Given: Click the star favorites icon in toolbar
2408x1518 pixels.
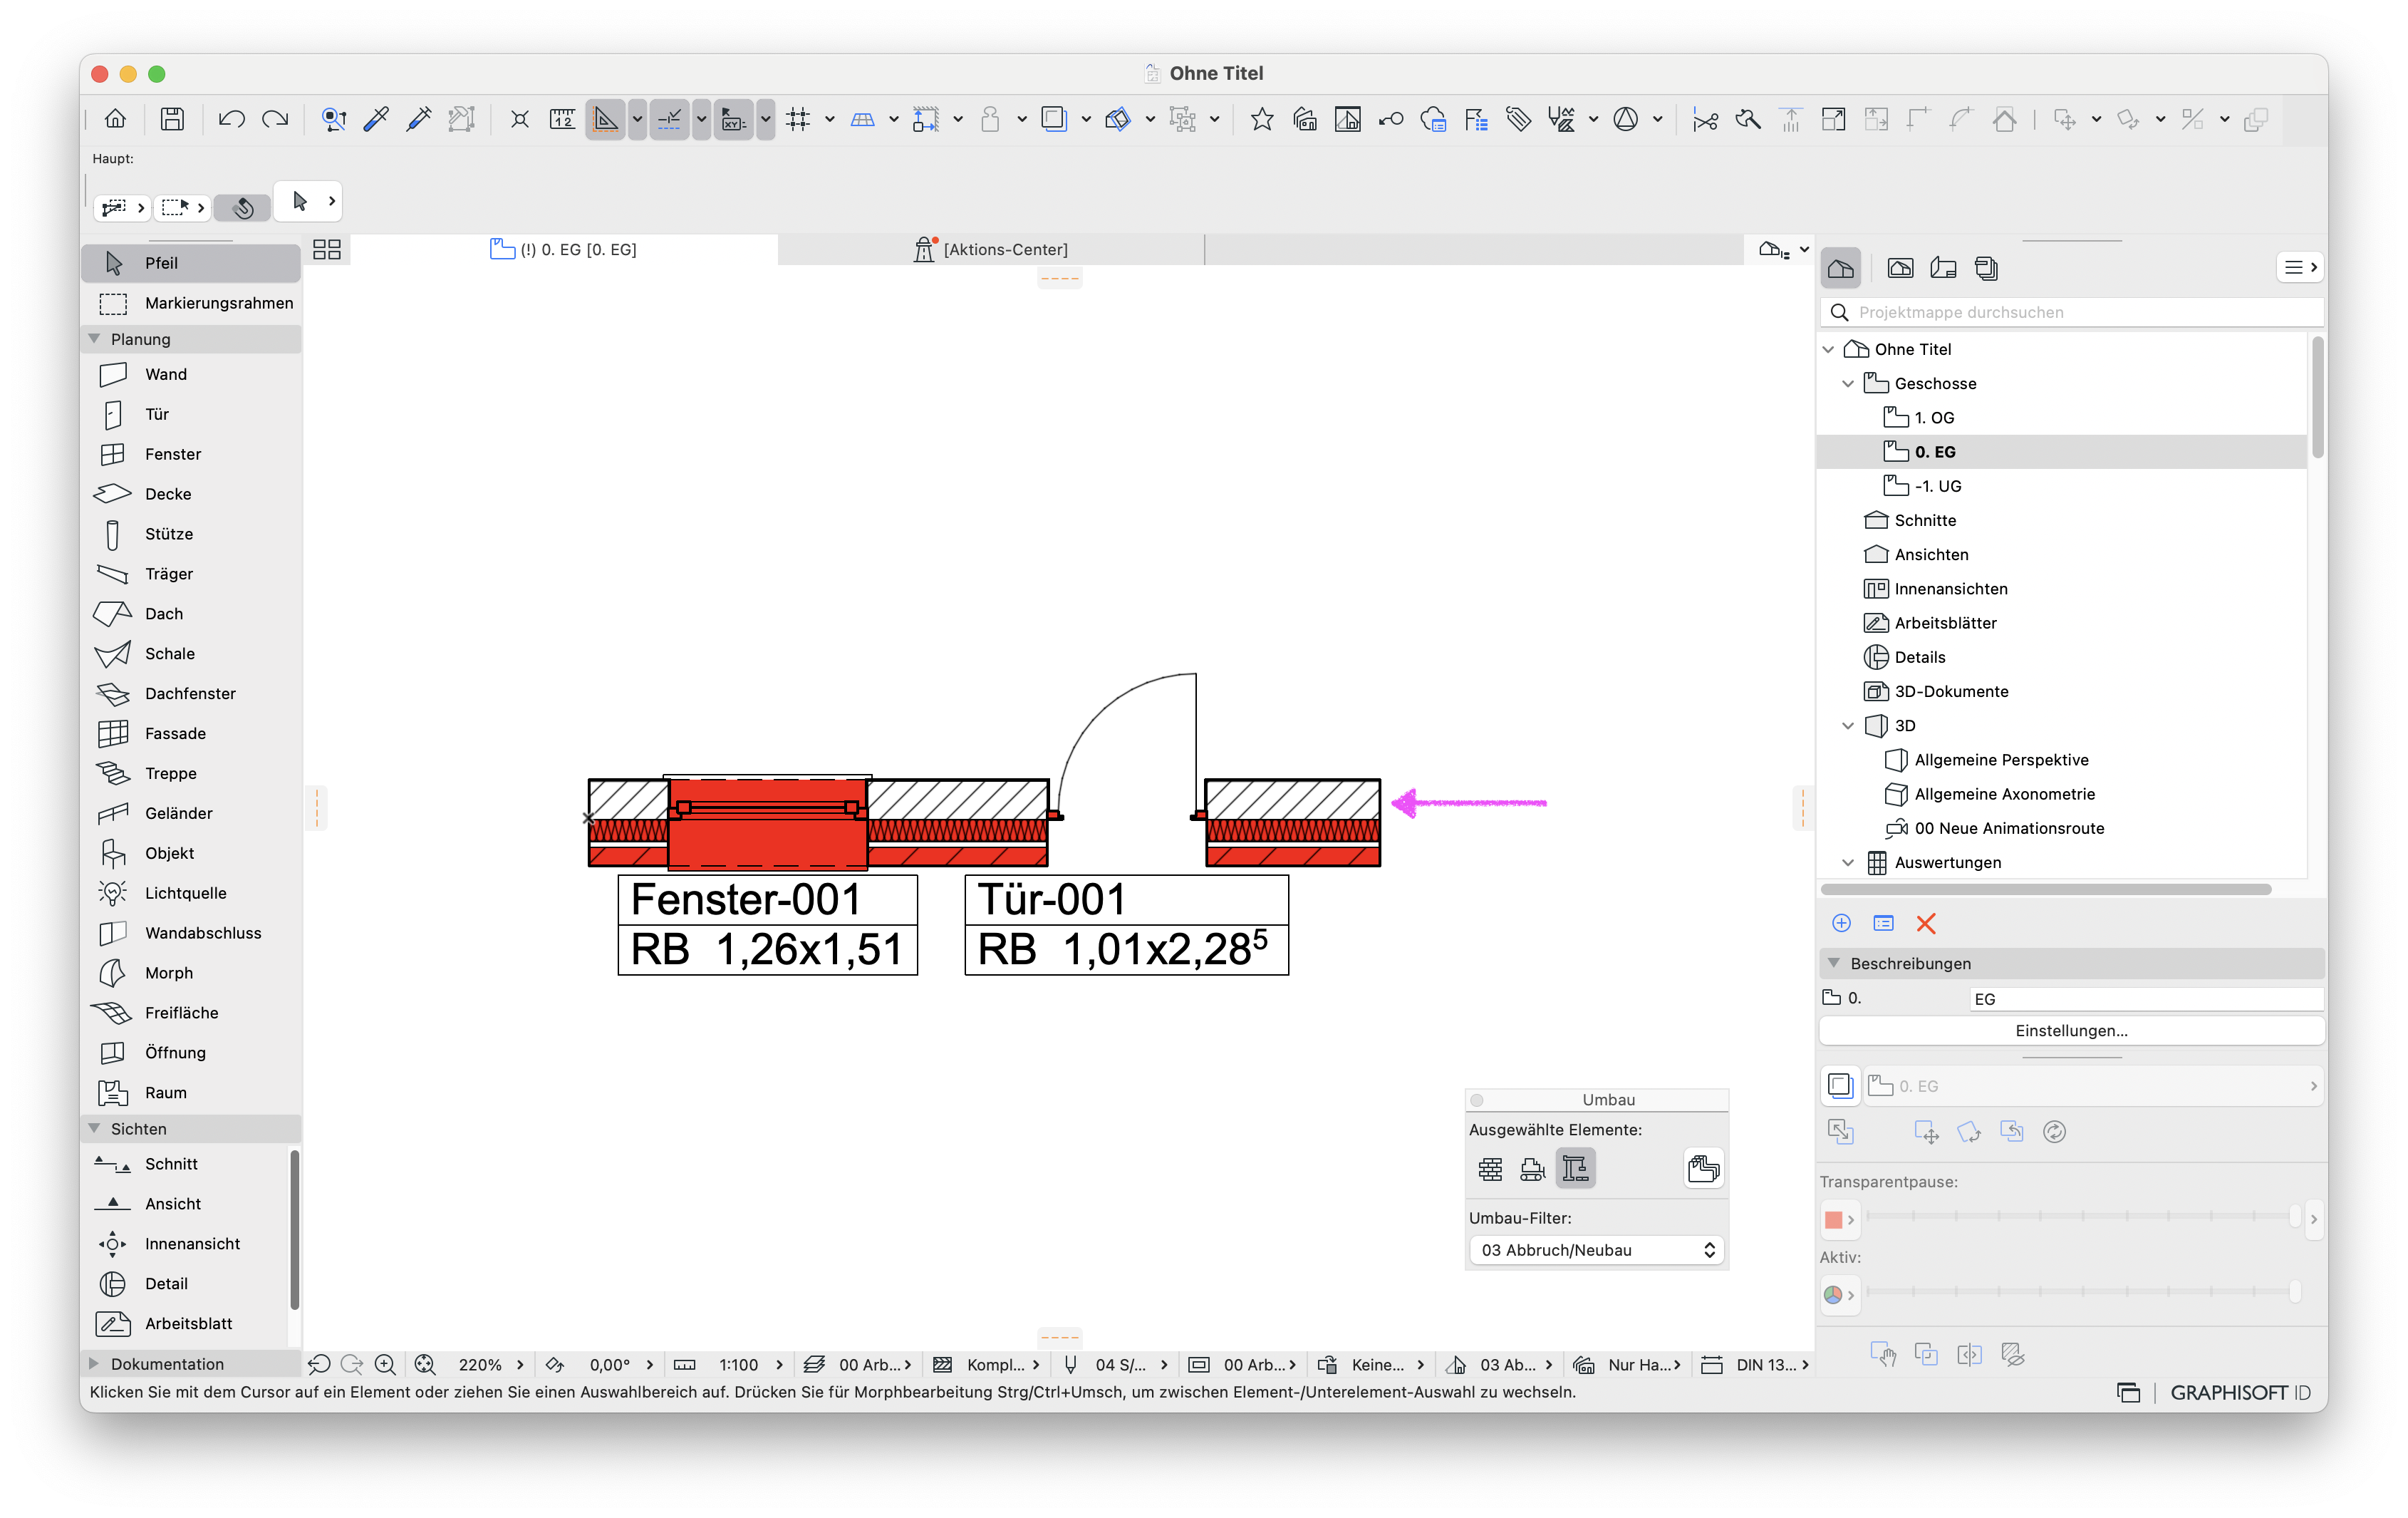Looking at the screenshot, I should click(1262, 120).
